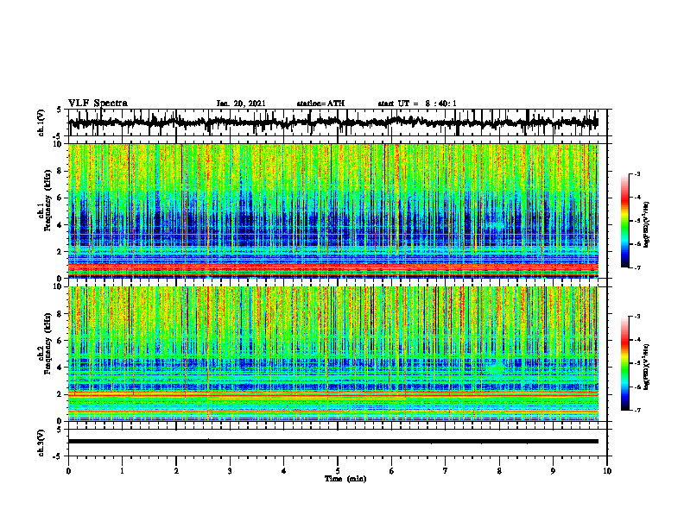Click the "station=ATH" label
The height and width of the screenshot is (528, 684).
pos(320,104)
